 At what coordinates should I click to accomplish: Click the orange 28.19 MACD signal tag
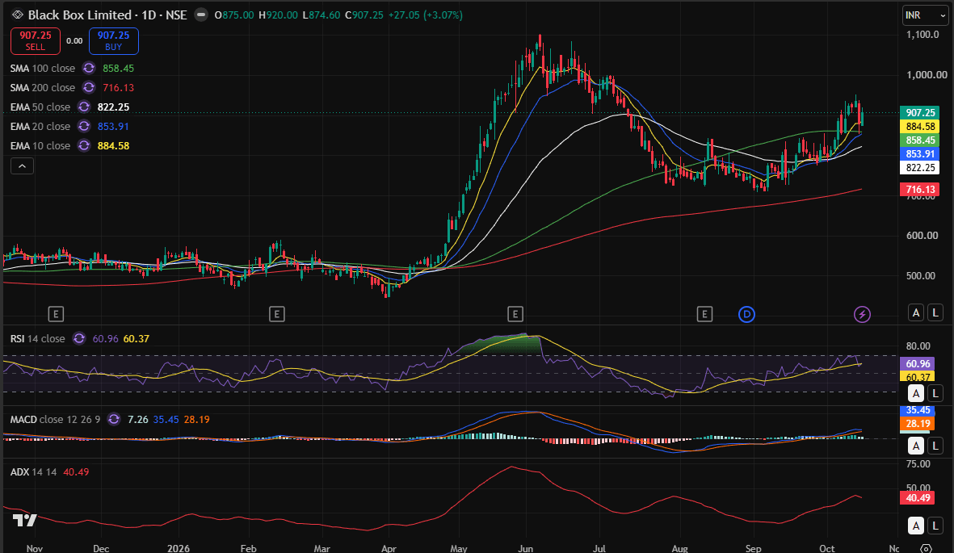917,423
